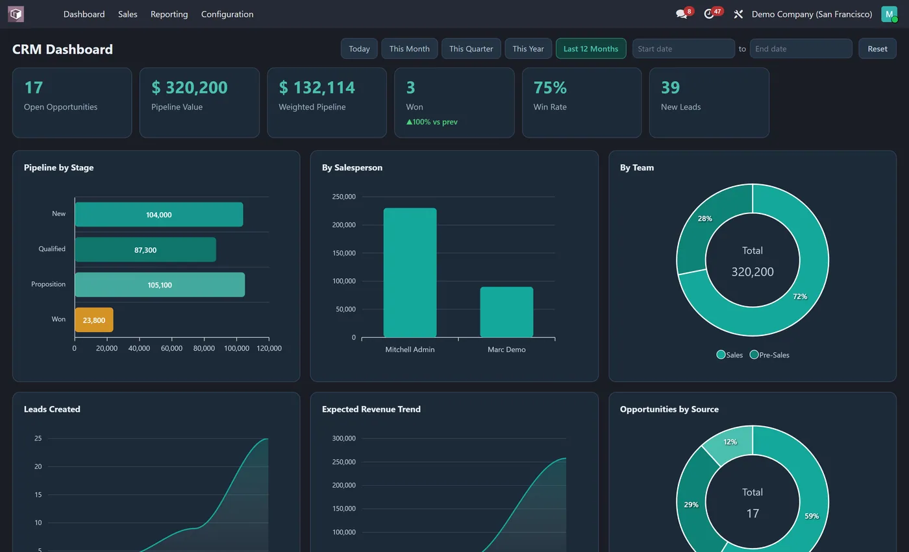Select the Qualified stage bar 87,300
909x552 pixels.
pos(145,250)
